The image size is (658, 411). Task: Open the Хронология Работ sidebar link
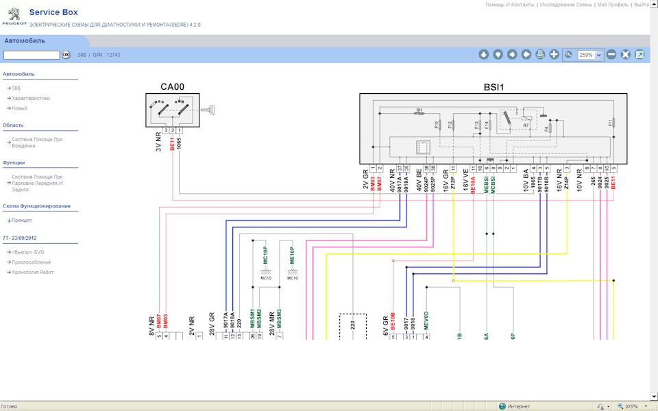pyautogui.click(x=32, y=273)
